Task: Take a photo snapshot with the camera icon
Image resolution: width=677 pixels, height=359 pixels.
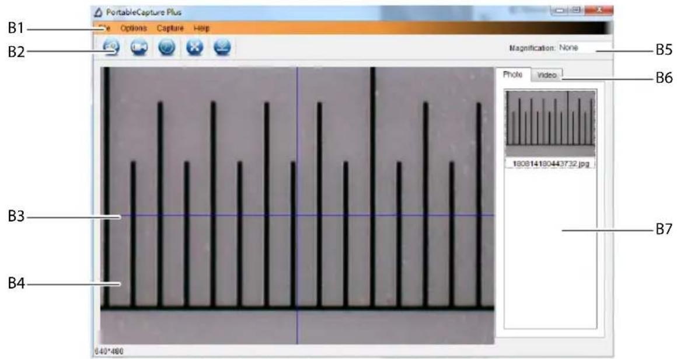Action: click(x=111, y=47)
